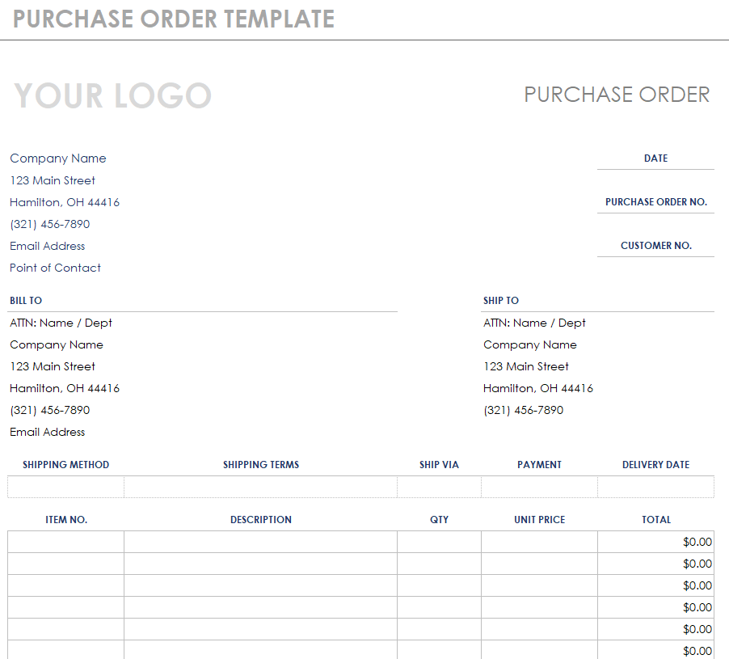Click the first row DESCRIPTION cell
The width and height of the screenshot is (729, 659).
(x=260, y=542)
